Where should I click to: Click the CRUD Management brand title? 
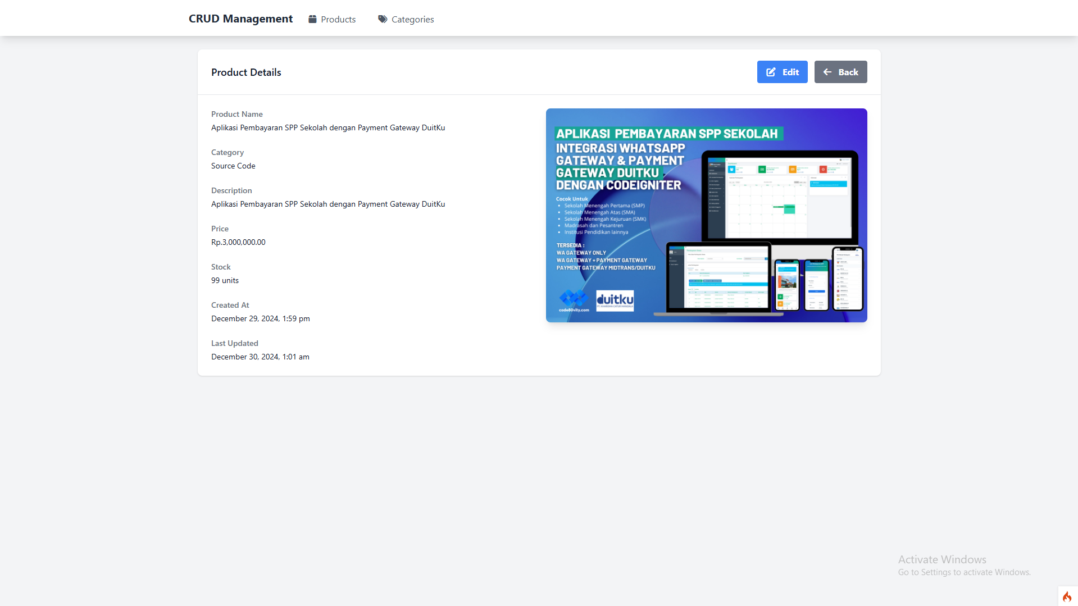coord(240,19)
